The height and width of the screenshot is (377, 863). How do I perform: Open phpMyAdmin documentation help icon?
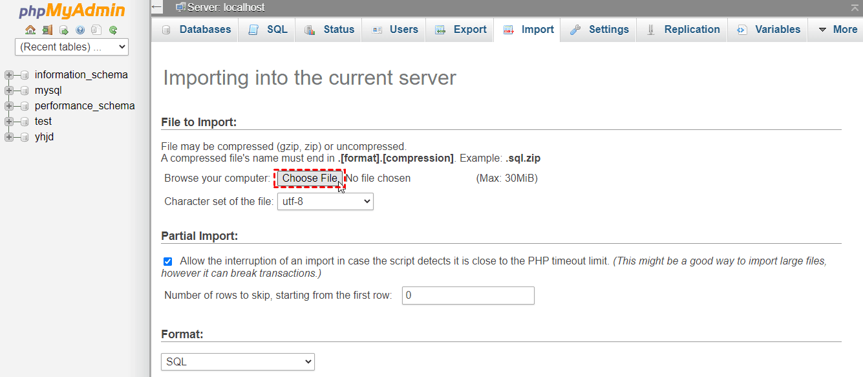click(80, 30)
